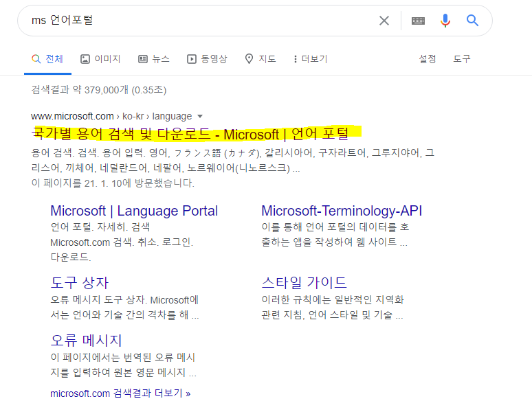Open the 더보기 (More) menu

tap(311, 59)
